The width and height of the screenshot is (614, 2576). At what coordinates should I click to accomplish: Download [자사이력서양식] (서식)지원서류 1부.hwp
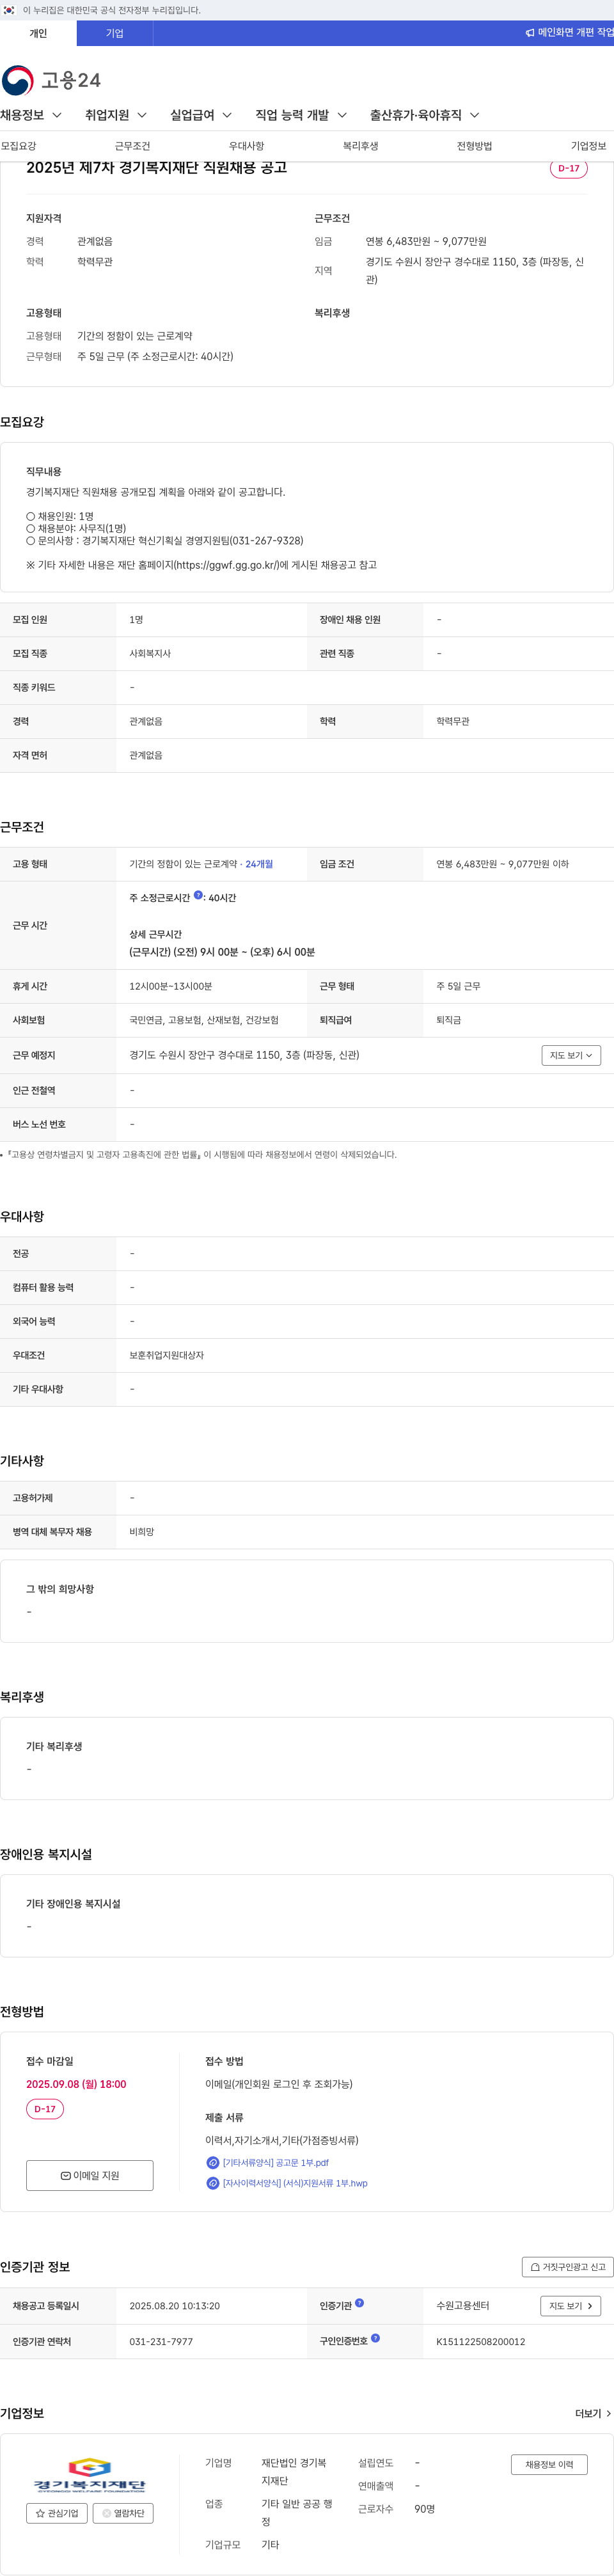click(295, 2183)
